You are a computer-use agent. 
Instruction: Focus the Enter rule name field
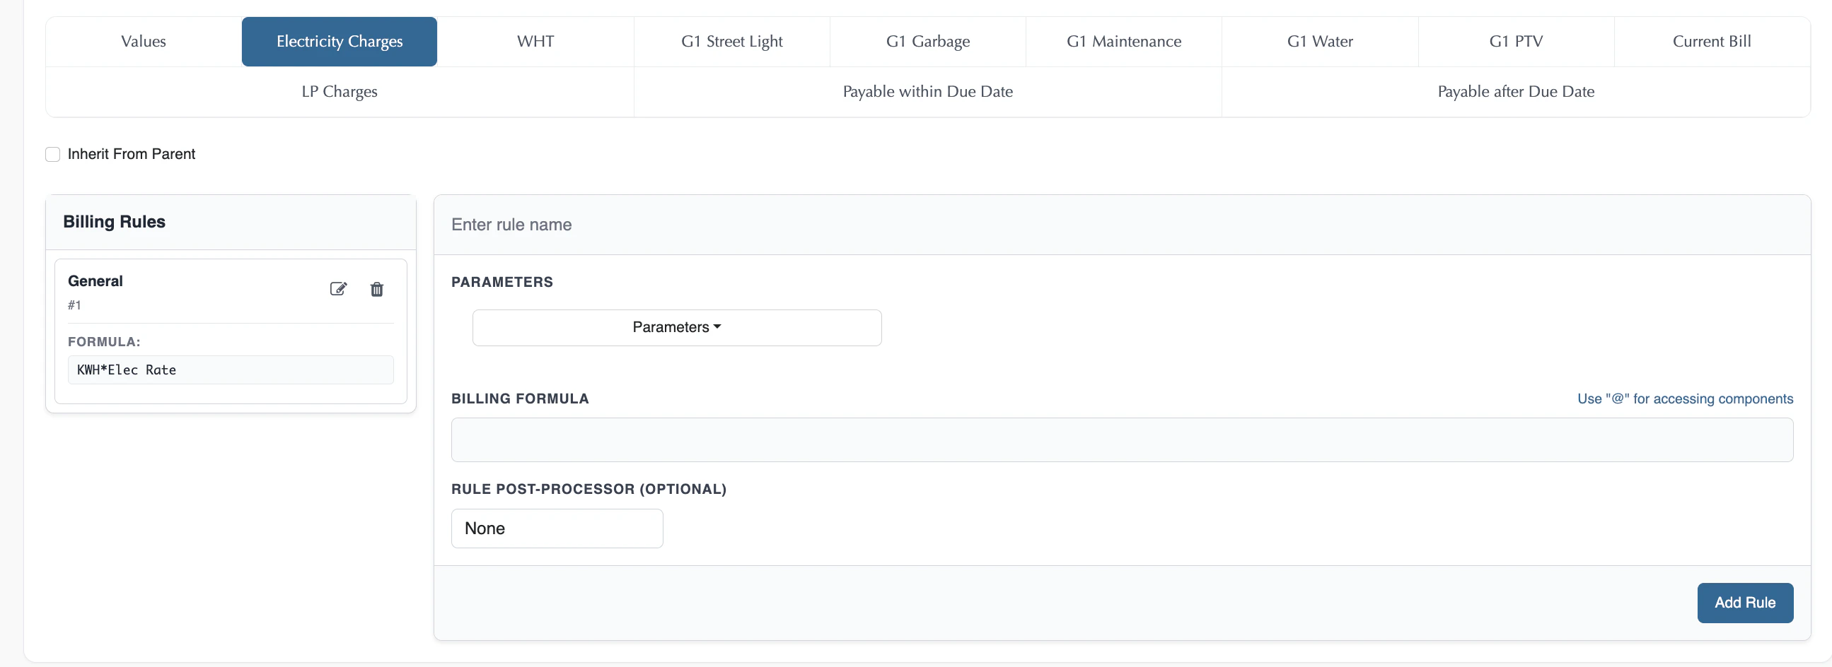(x=1122, y=225)
